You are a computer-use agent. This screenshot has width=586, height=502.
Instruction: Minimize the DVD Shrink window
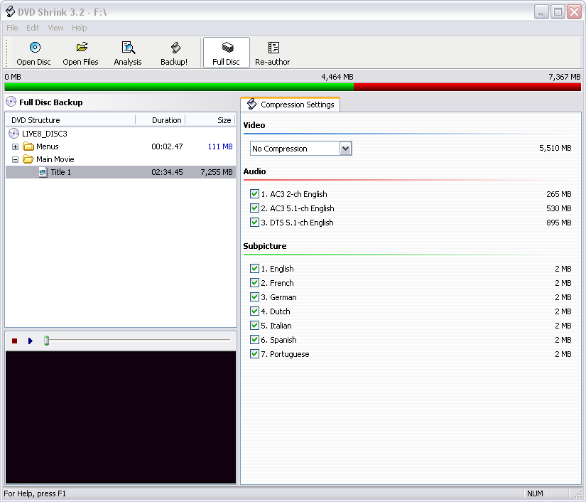[541, 12]
